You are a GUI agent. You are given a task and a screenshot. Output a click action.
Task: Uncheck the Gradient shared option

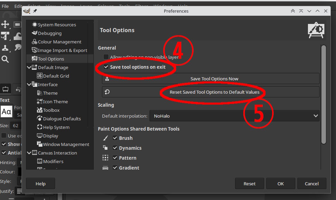pyautogui.click(x=115, y=168)
